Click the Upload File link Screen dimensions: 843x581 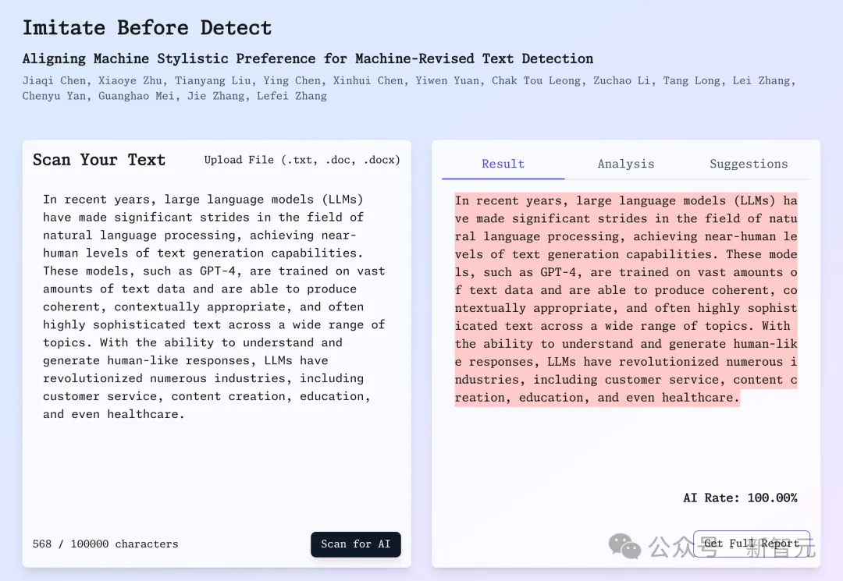click(x=302, y=160)
